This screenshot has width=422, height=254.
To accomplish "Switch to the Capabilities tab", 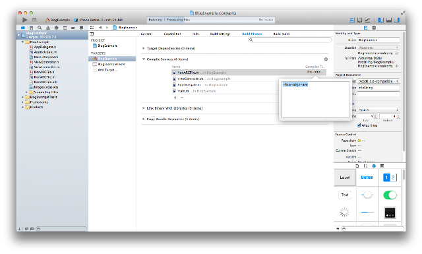I will (x=173, y=34).
